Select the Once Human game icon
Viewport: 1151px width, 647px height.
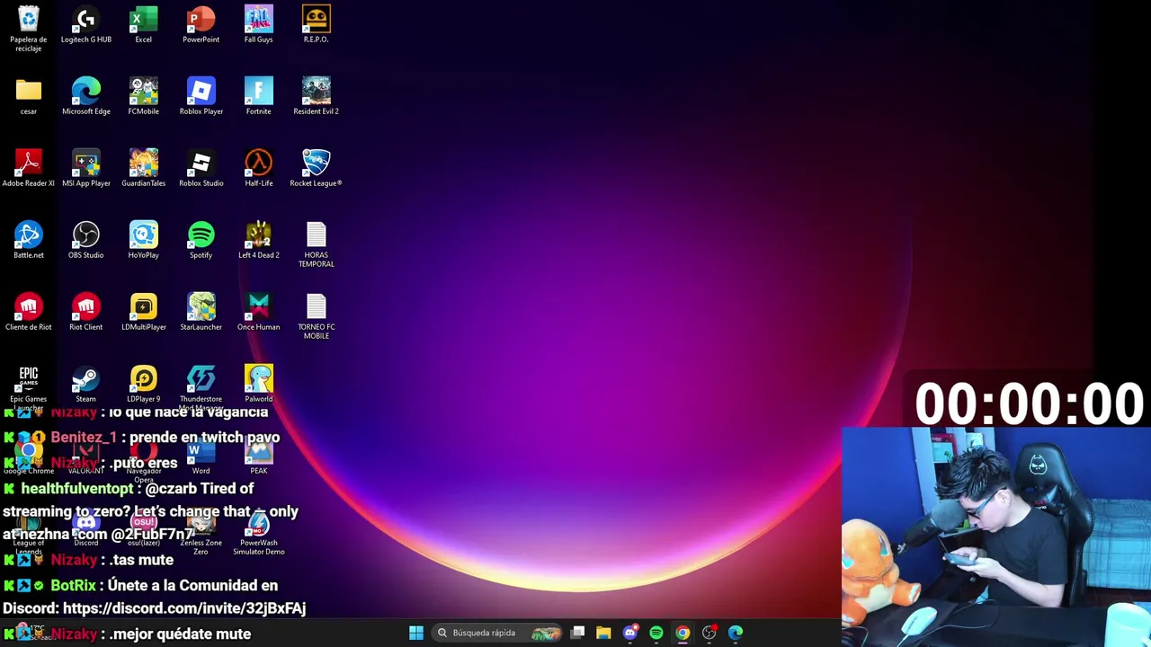pos(259,313)
